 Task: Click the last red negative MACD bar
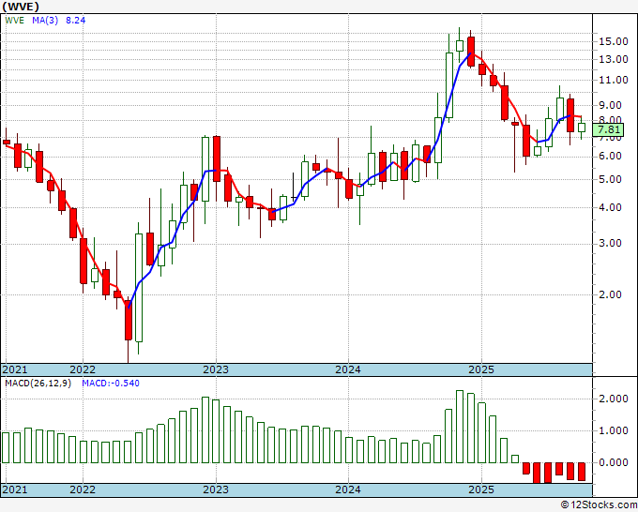click(x=582, y=472)
